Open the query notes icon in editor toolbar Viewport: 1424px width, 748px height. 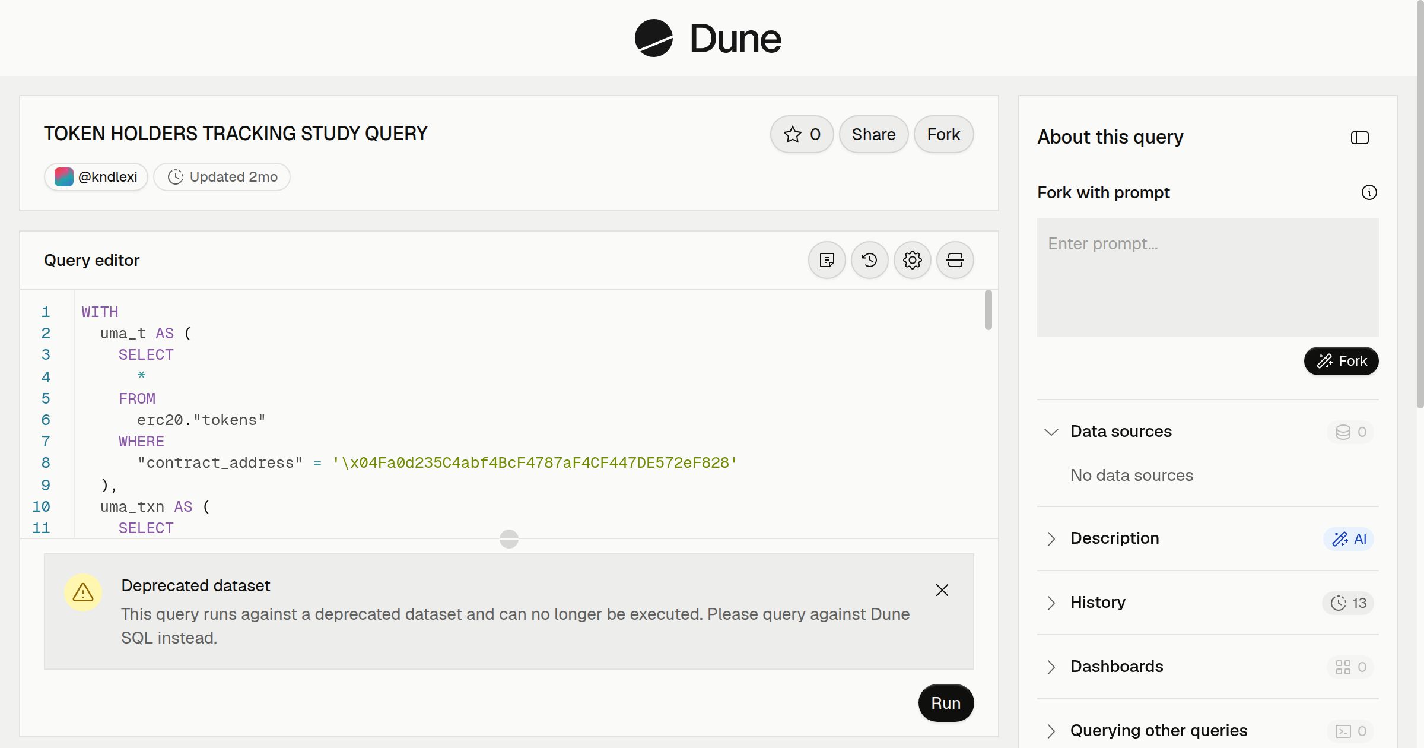pyautogui.click(x=827, y=260)
